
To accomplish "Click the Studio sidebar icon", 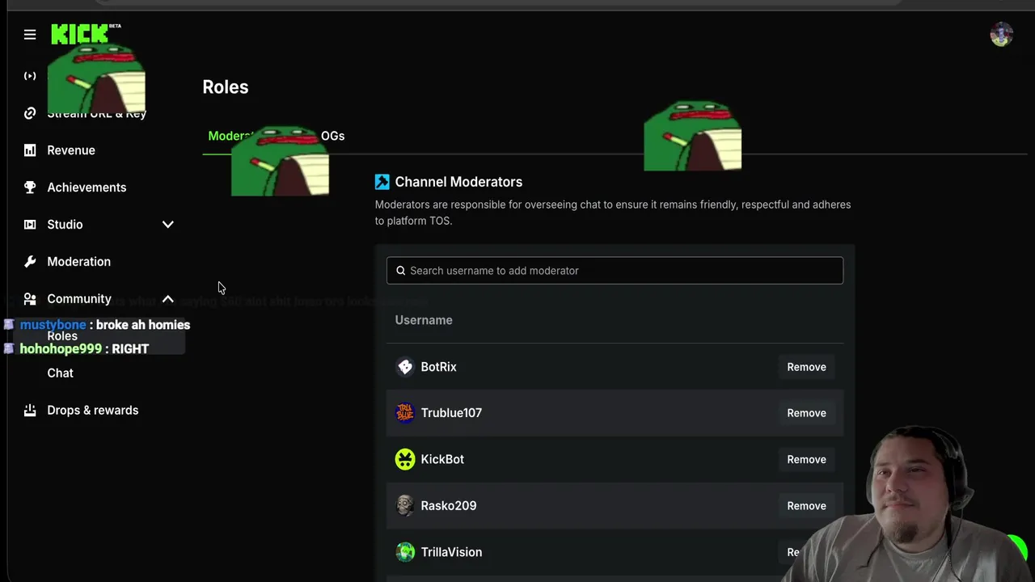I will tap(30, 225).
